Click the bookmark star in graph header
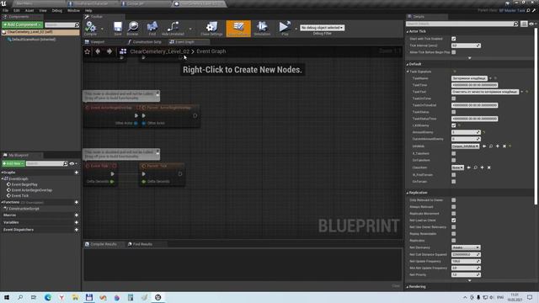The image size is (539, 303). 88,51
